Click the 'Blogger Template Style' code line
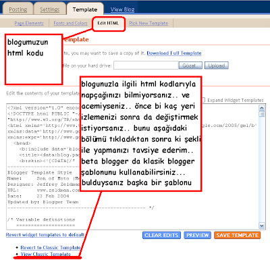 (40, 173)
